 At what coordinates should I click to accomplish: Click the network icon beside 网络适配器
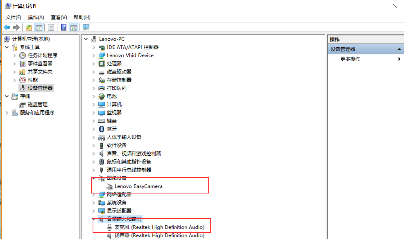(x=102, y=195)
